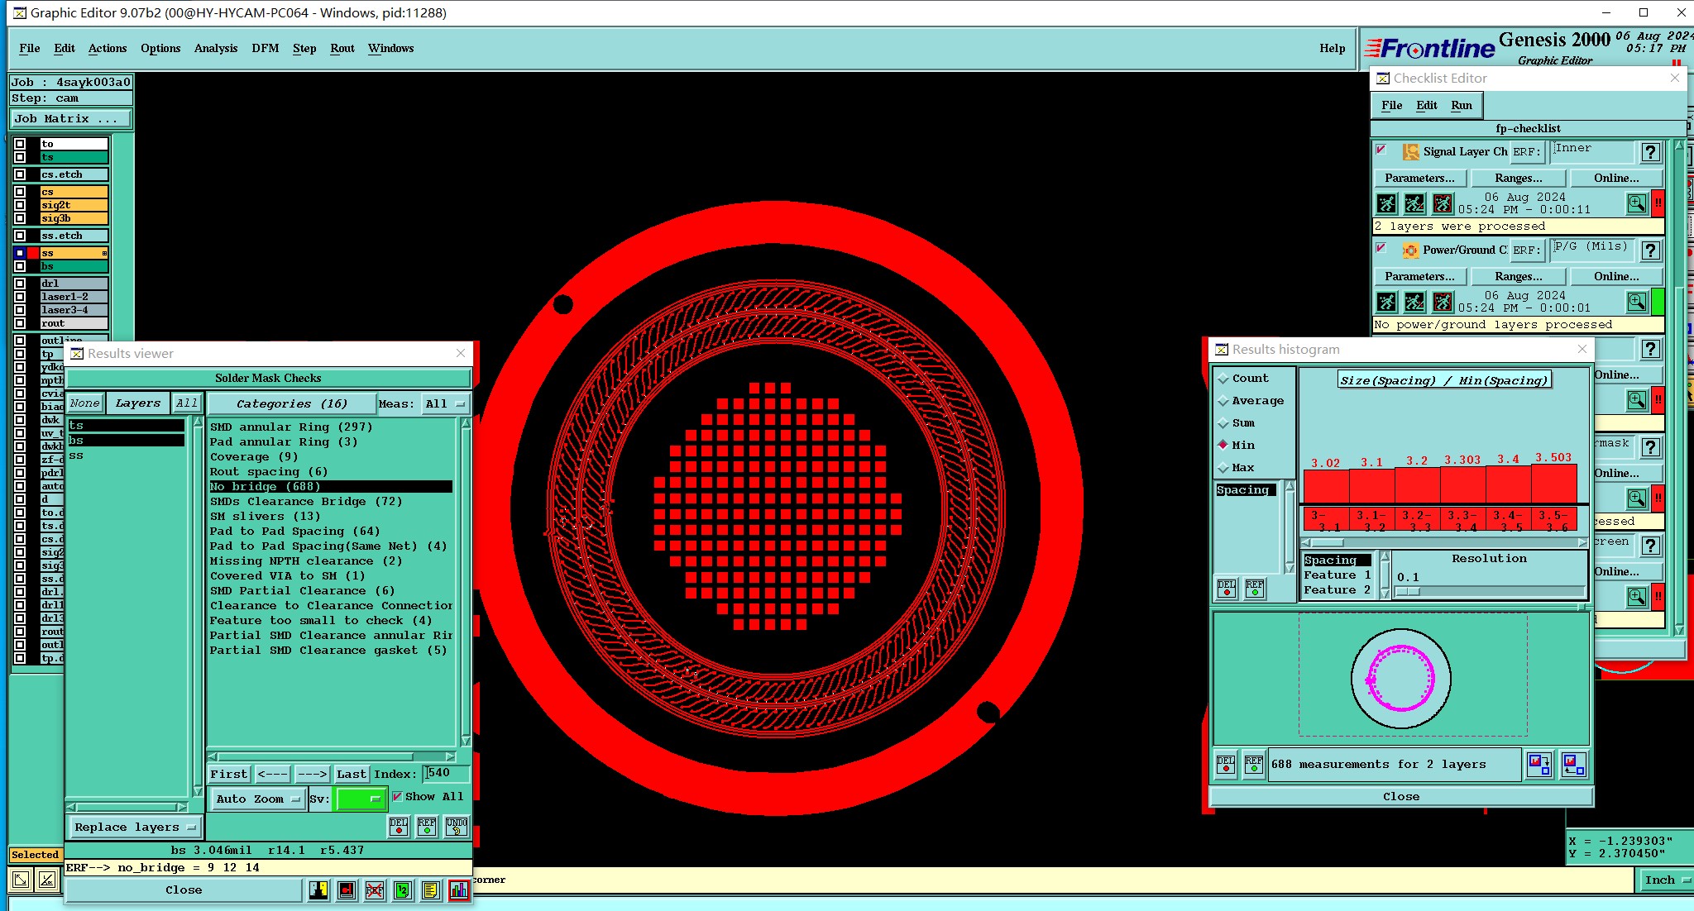Open the Replace layers dropdown
This screenshot has width=1694, height=911.
(x=135, y=827)
